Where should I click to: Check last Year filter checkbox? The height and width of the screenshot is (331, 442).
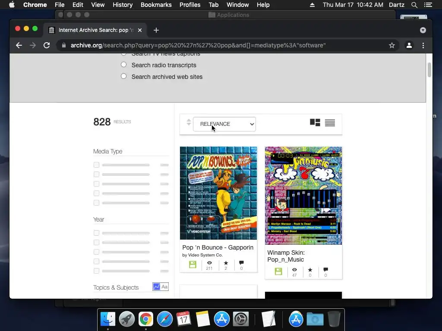pyautogui.click(x=96, y=271)
